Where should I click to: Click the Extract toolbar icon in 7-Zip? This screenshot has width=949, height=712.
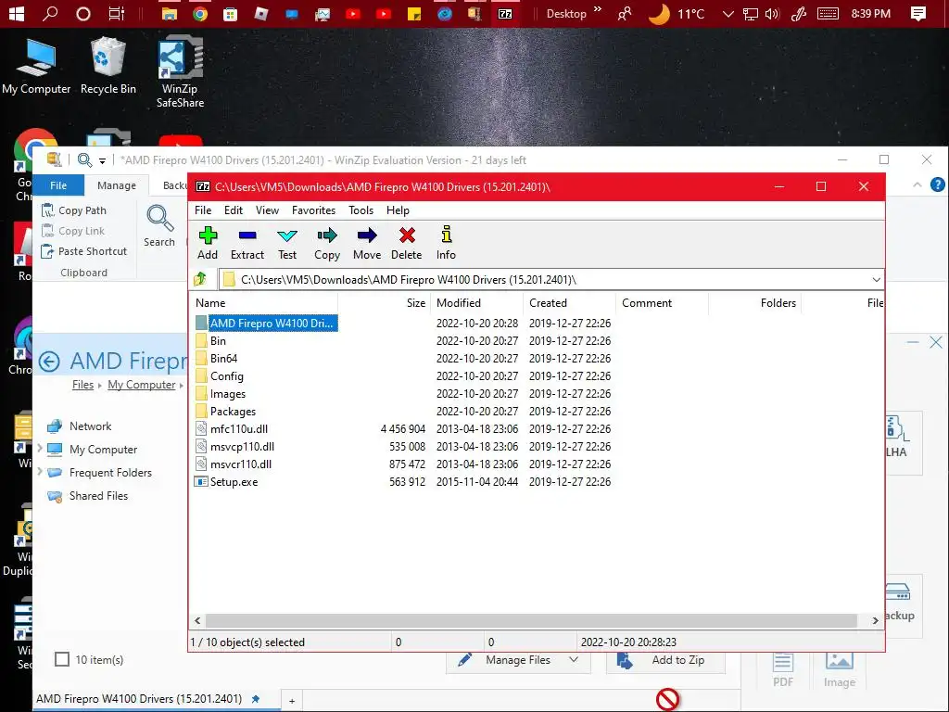coord(247,244)
